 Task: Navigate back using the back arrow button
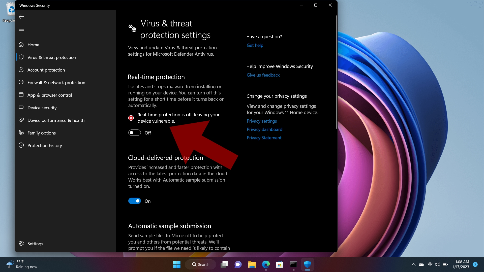[21, 16]
